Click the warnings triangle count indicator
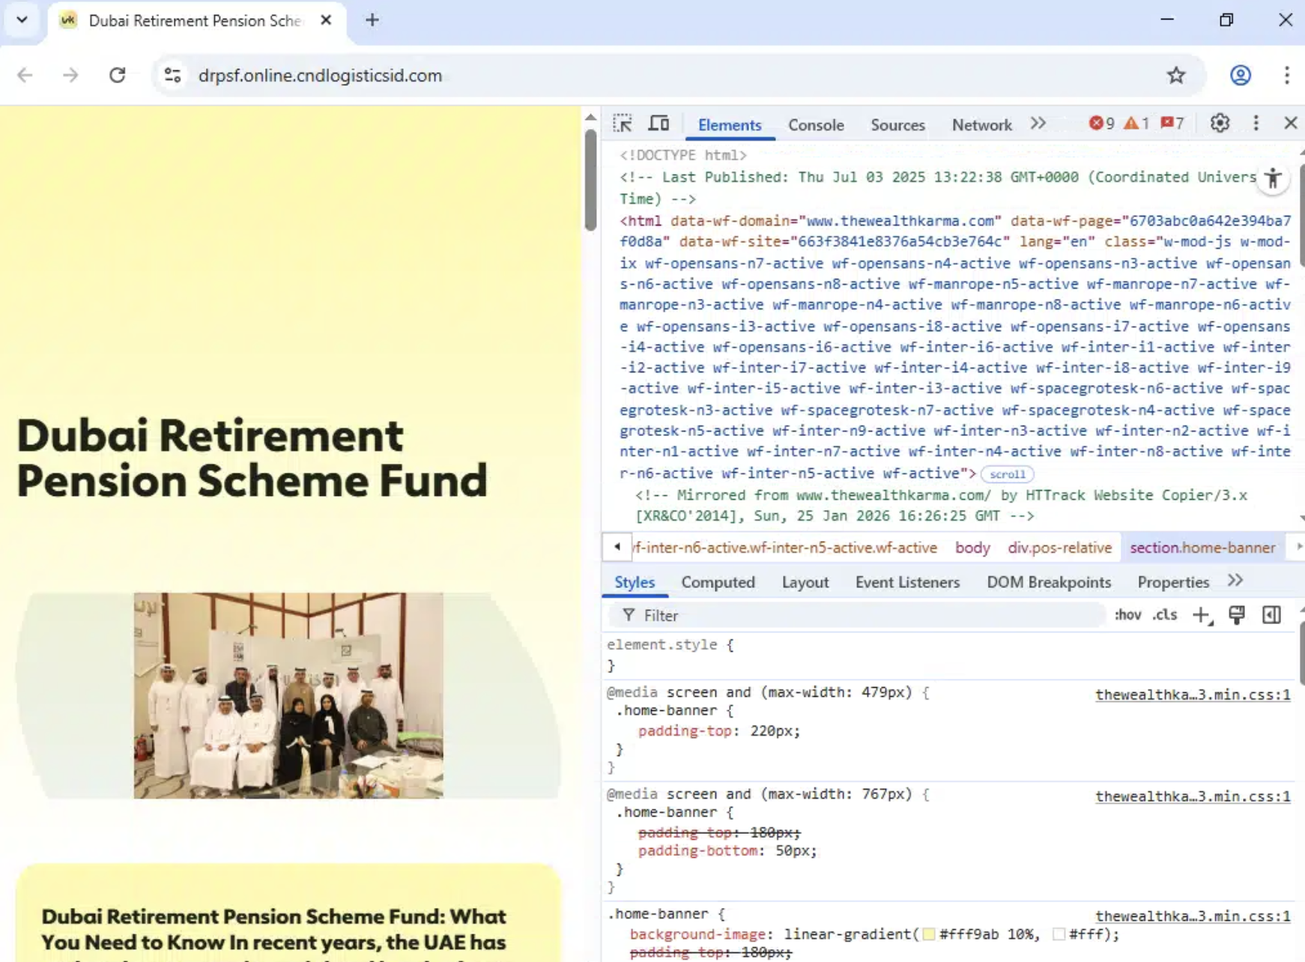 pyautogui.click(x=1136, y=124)
